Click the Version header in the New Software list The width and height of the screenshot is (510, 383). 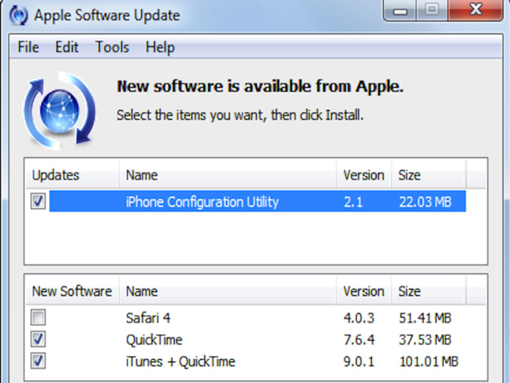click(x=364, y=292)
